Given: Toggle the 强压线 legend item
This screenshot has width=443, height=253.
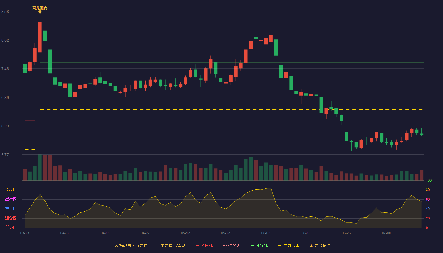Looking at the screenshot, I should (204, 245).
